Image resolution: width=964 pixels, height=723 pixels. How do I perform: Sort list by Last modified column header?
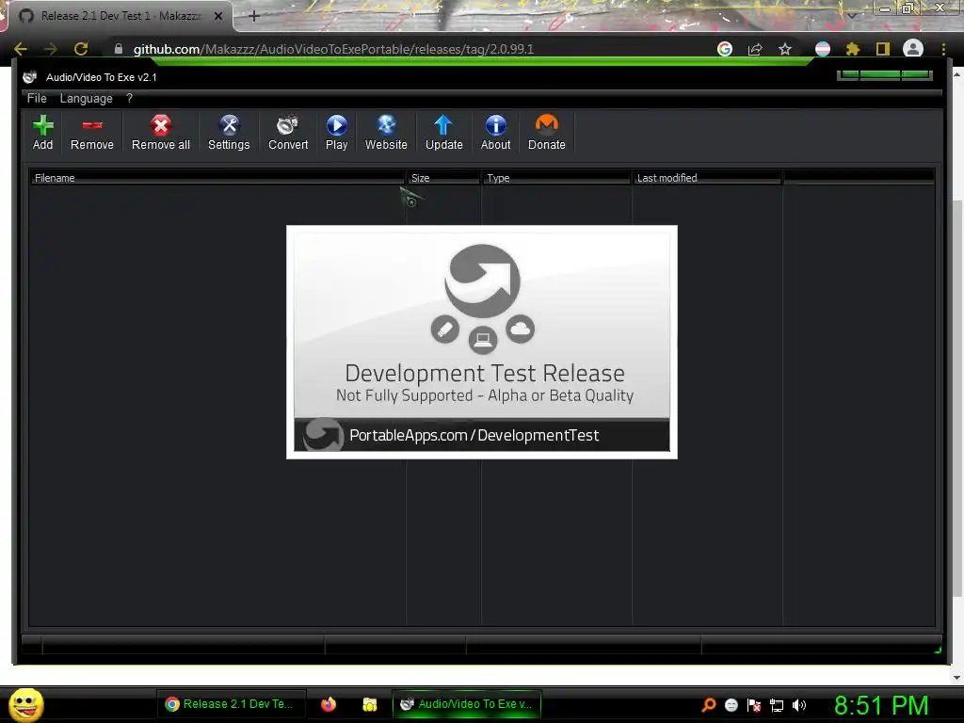click(x=707, y=178)
